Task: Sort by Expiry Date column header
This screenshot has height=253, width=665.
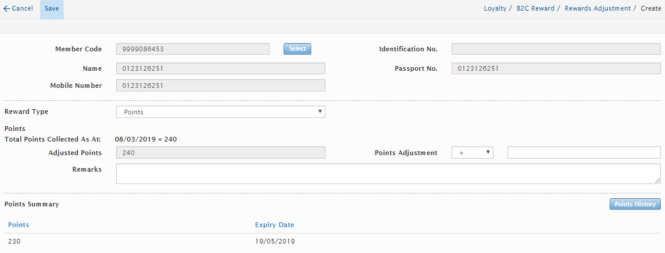Action: pos(274,225)
